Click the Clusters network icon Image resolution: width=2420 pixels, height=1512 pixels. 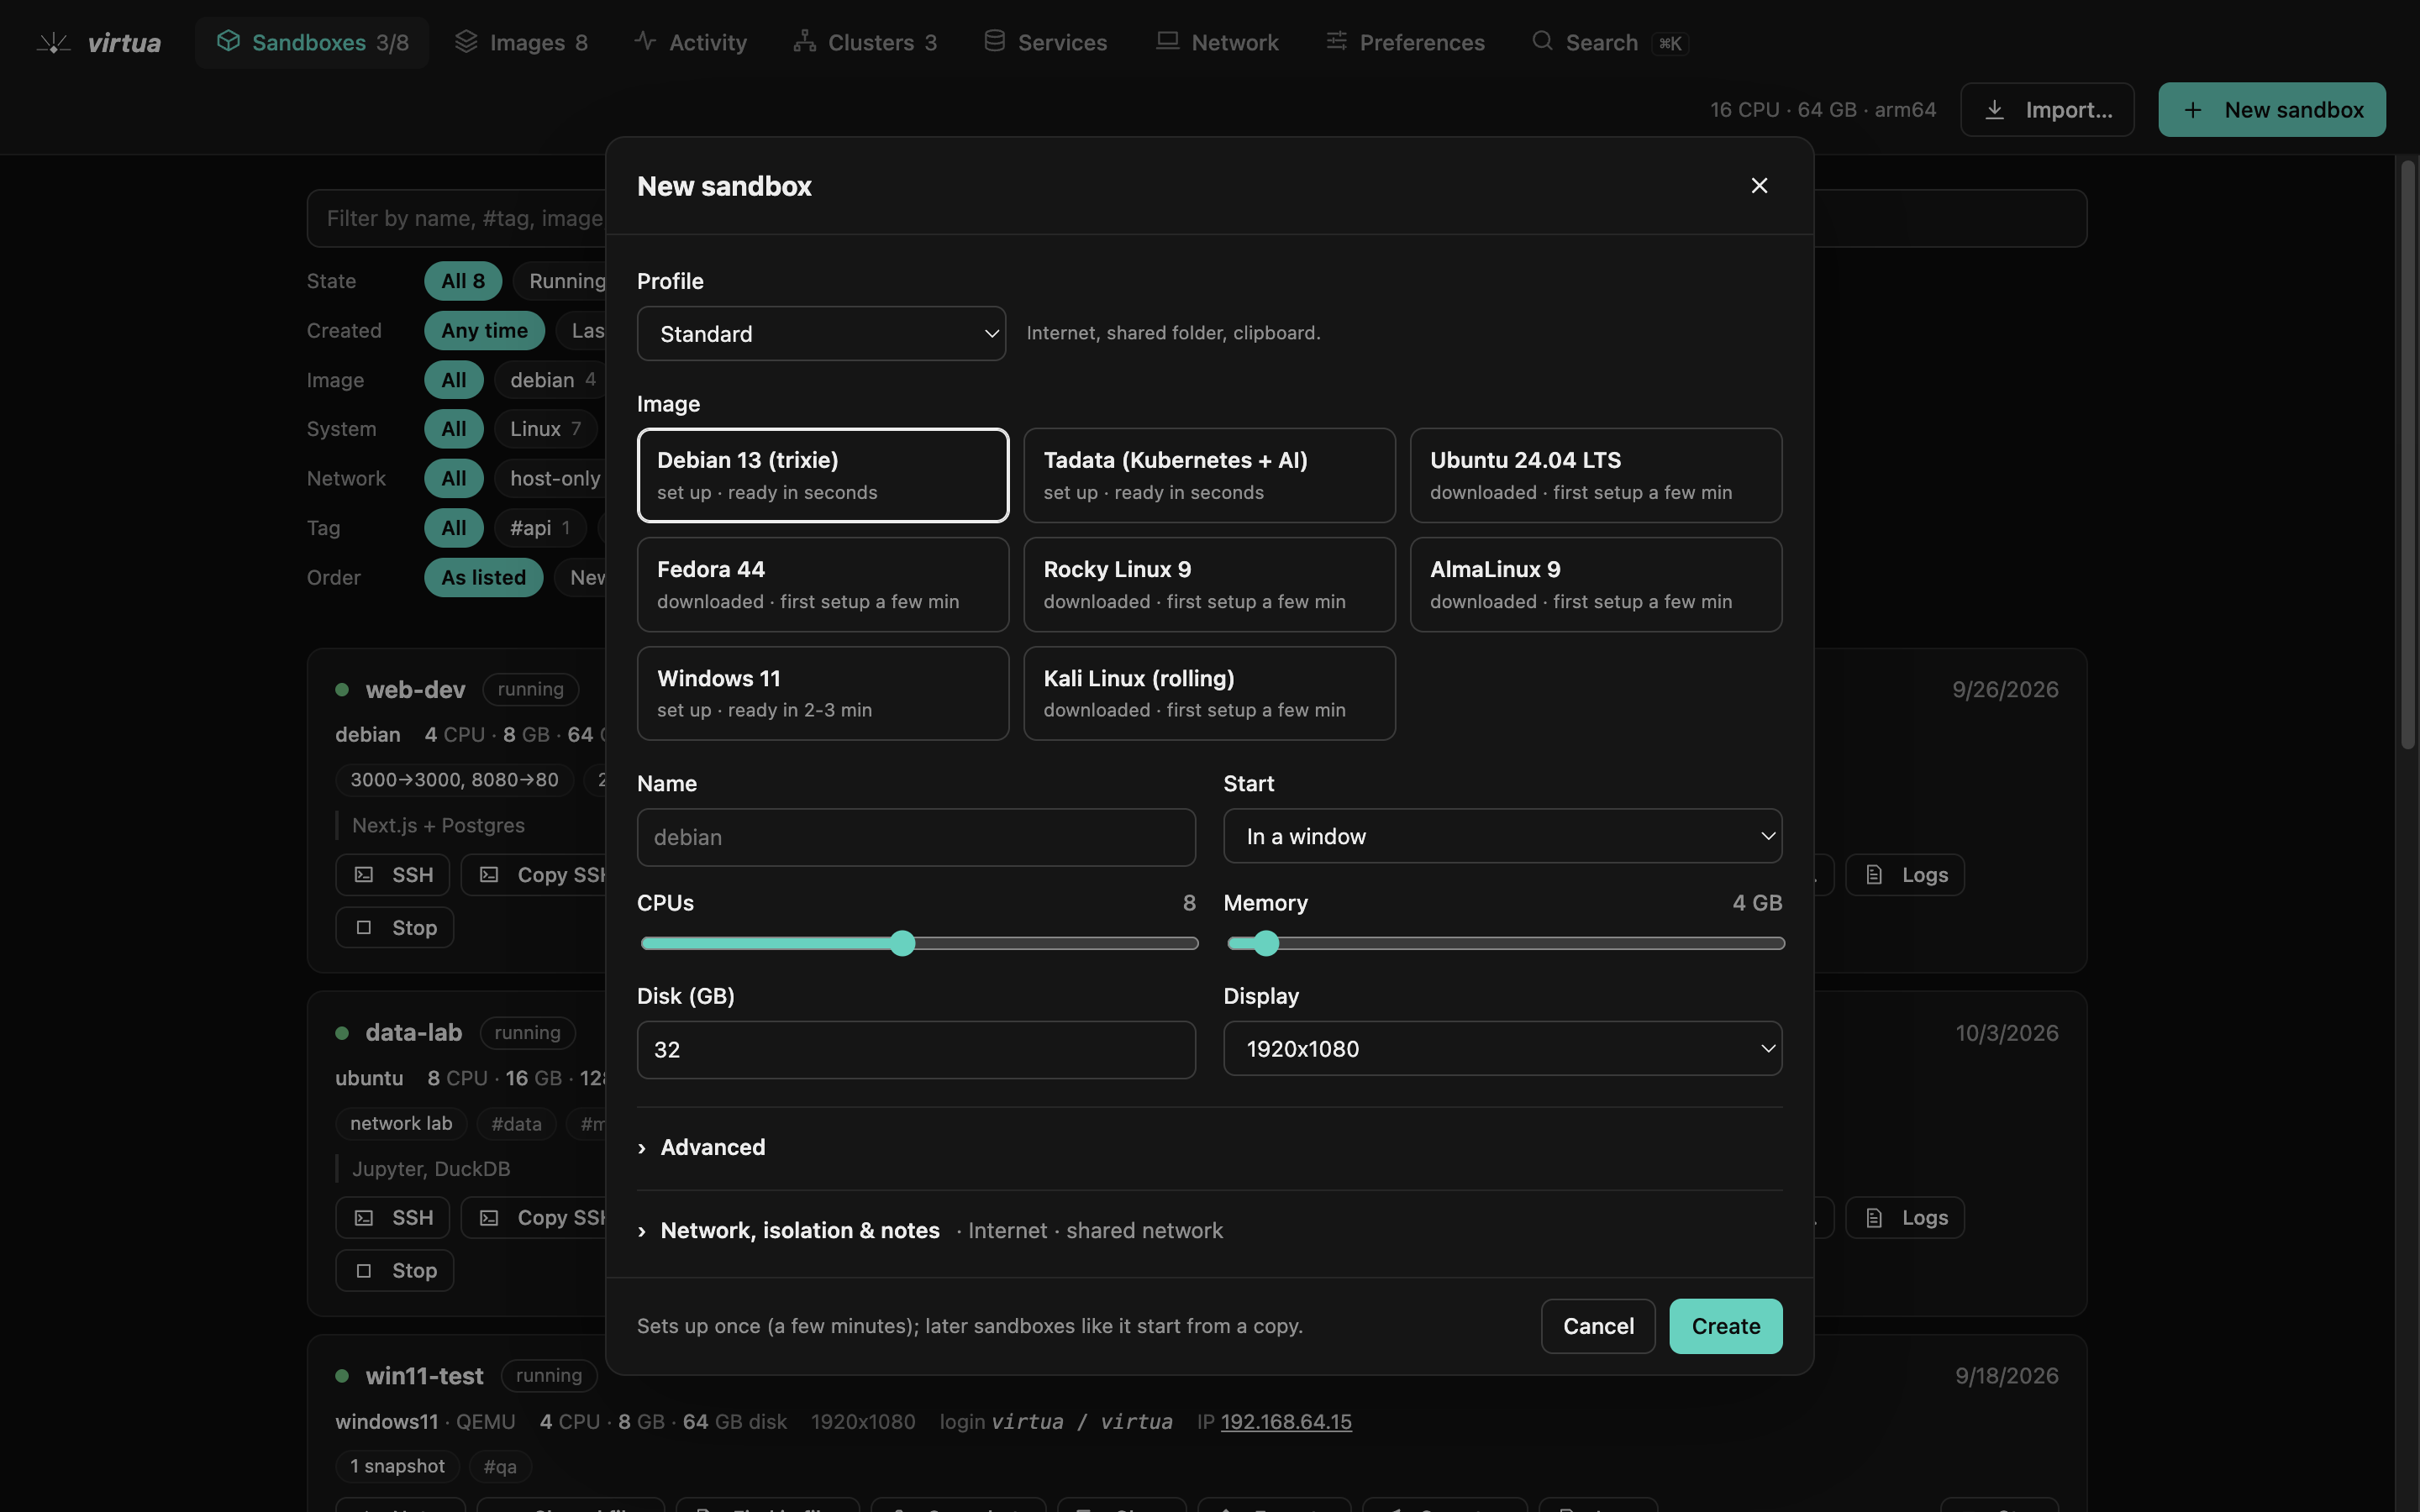tap(804, 41)
